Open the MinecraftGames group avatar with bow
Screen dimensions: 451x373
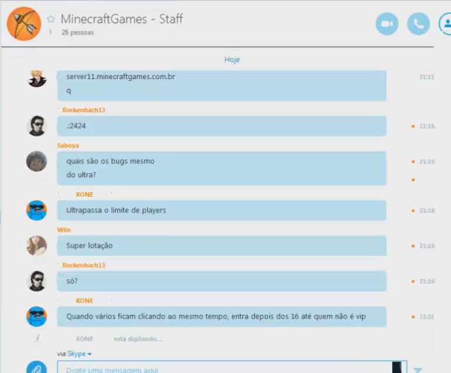(x=24, y=23)
